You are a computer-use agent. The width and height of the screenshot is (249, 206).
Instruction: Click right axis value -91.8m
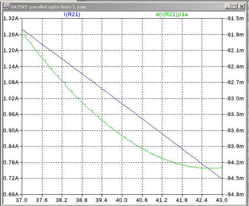point(235,34)
